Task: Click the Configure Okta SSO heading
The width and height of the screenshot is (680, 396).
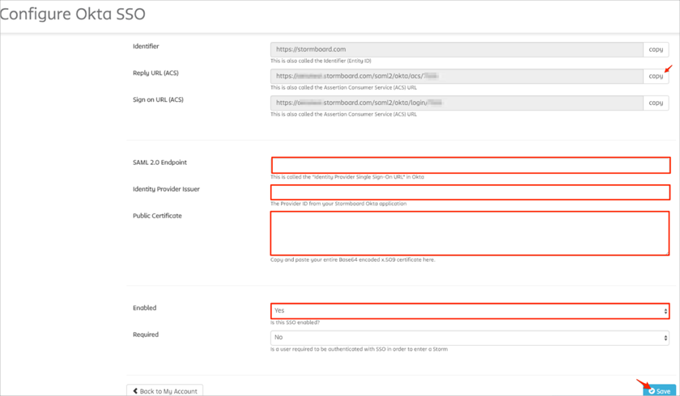Action: [x=73, y=15]
